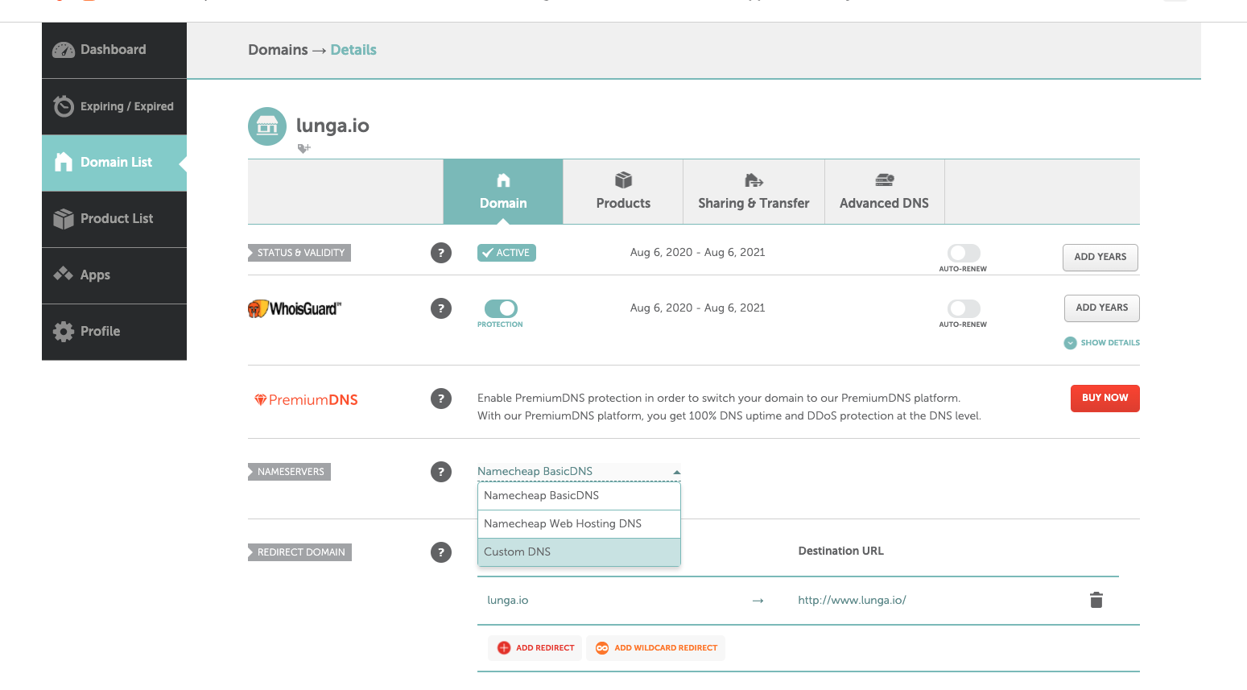Click the Active status badge
Image resolution: width=1247 pixels, height=690 pixels.
(x=506, y=253)
